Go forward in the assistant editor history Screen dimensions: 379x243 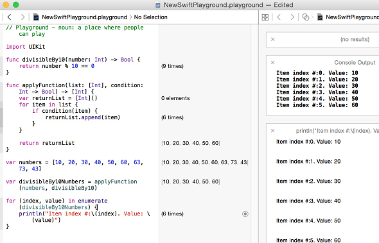click(x=292, y=17)
